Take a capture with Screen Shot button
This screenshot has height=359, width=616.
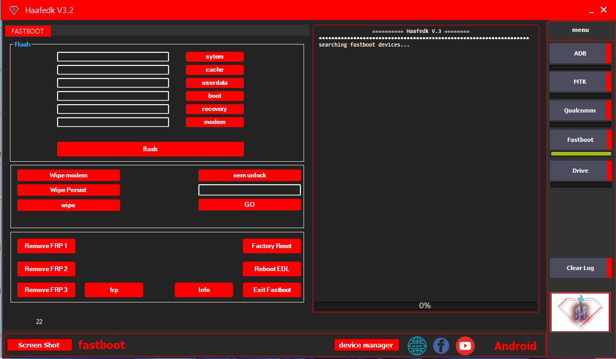[x=39, y=345]
